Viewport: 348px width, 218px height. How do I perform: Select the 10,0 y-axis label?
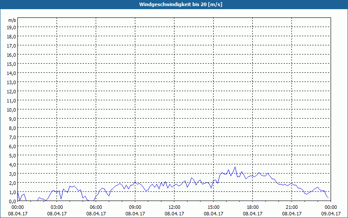pyautogui.click(x=12, y=110)
